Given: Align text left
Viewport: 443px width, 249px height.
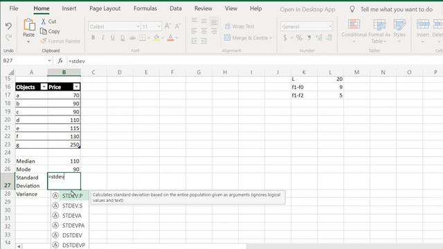Looking at the screenshot, I should click(194, 30).
